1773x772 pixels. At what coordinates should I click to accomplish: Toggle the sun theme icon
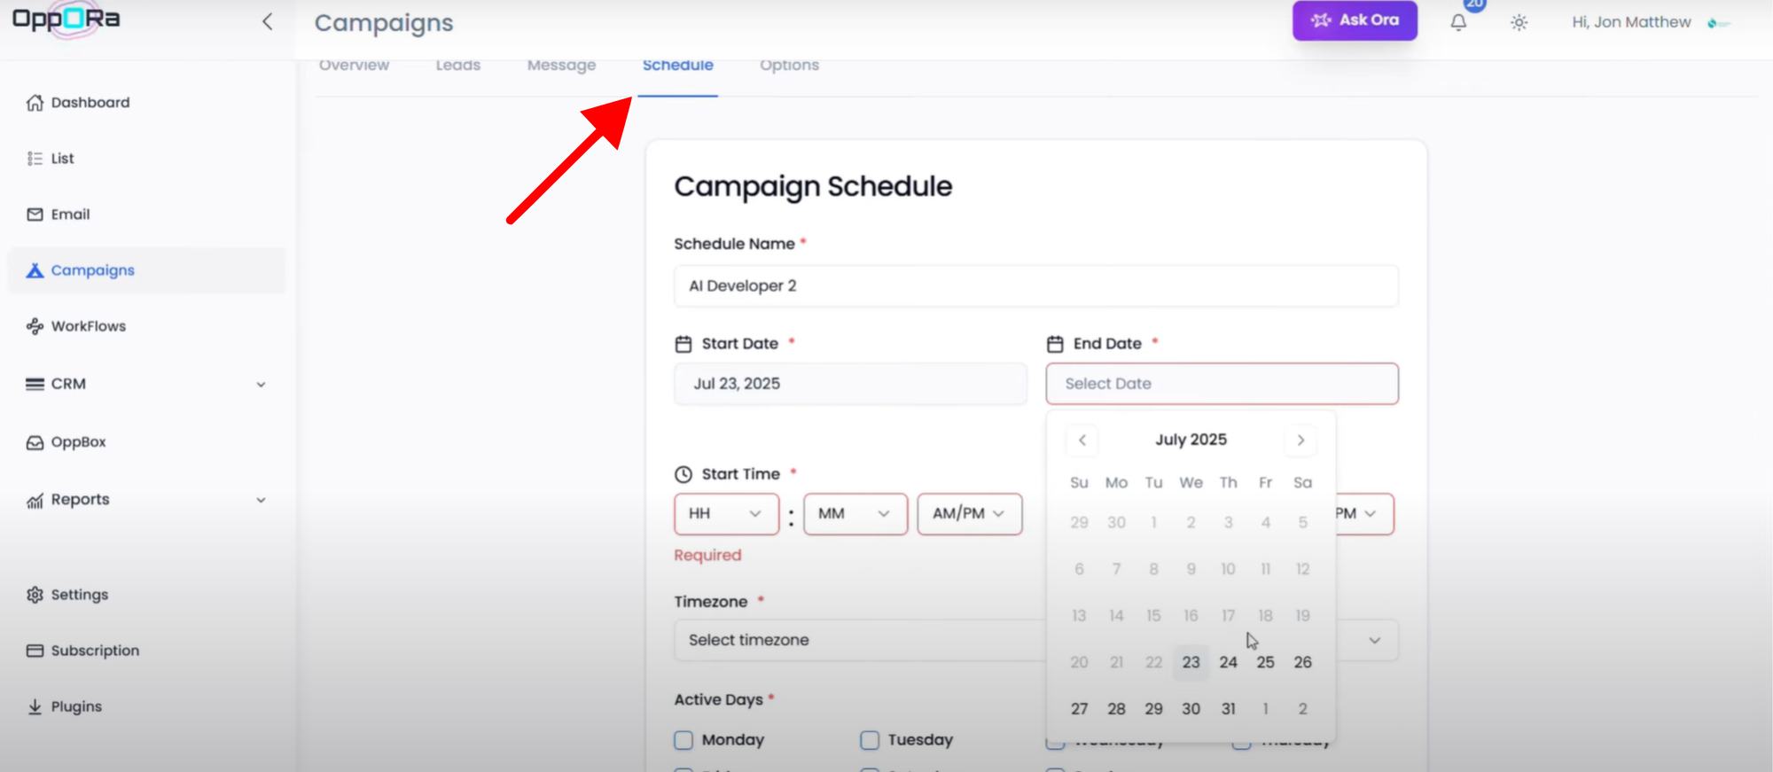pos(1519,22)
